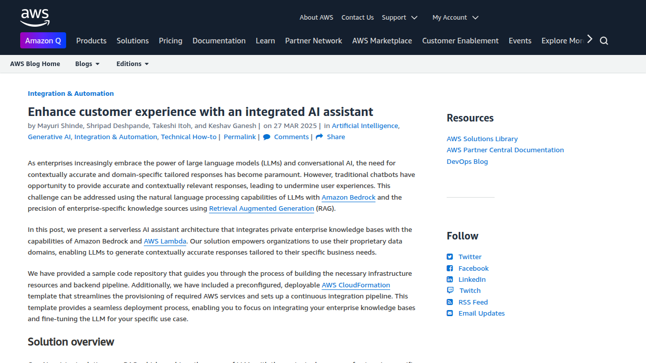Click the Share arrow icon
The image size is (646, 363).
tap(319, 137)
